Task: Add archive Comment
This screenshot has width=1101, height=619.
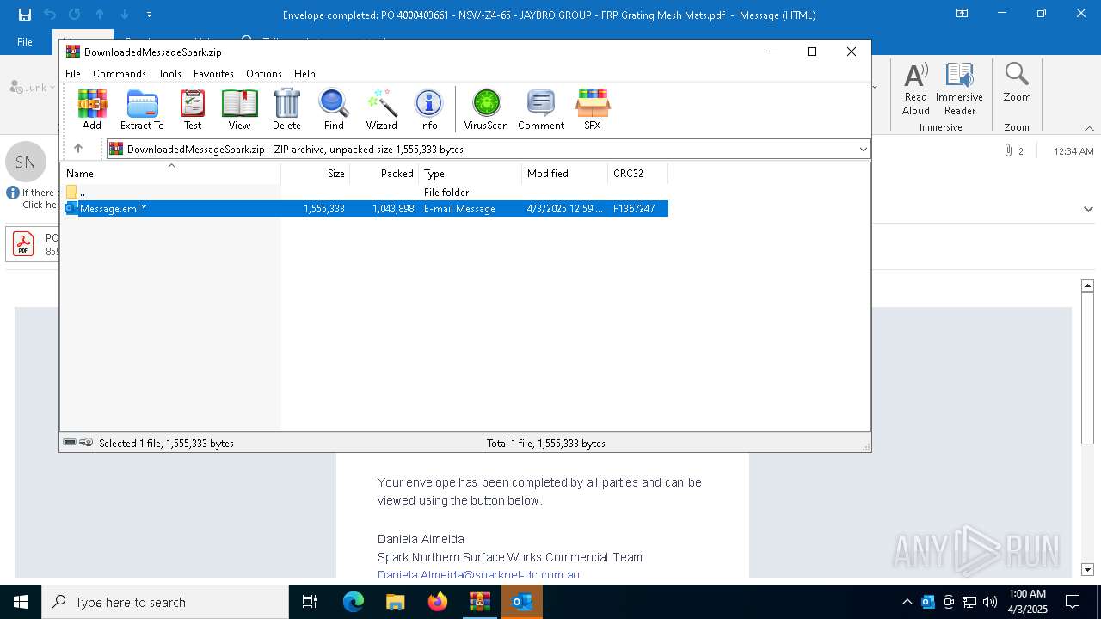Action: click(x=541, y=109)
